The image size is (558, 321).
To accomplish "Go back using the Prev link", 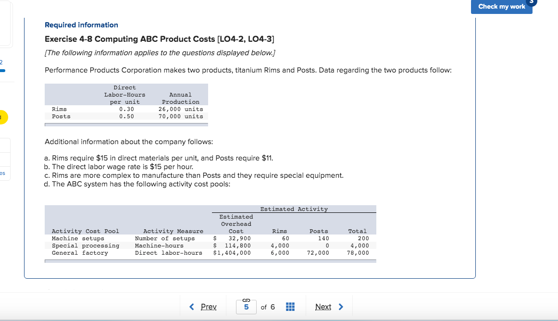I will [209, 307].
